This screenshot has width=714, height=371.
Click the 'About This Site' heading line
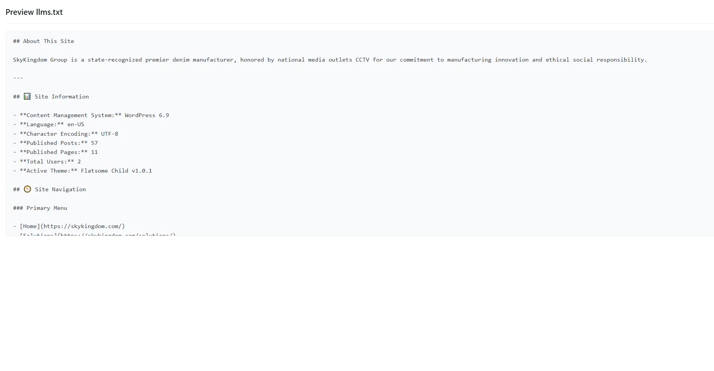[x=44, y=41]
